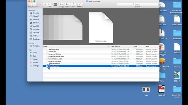Open the Mesa folder on desktop

pyautogui.click(x=162, y=77)
